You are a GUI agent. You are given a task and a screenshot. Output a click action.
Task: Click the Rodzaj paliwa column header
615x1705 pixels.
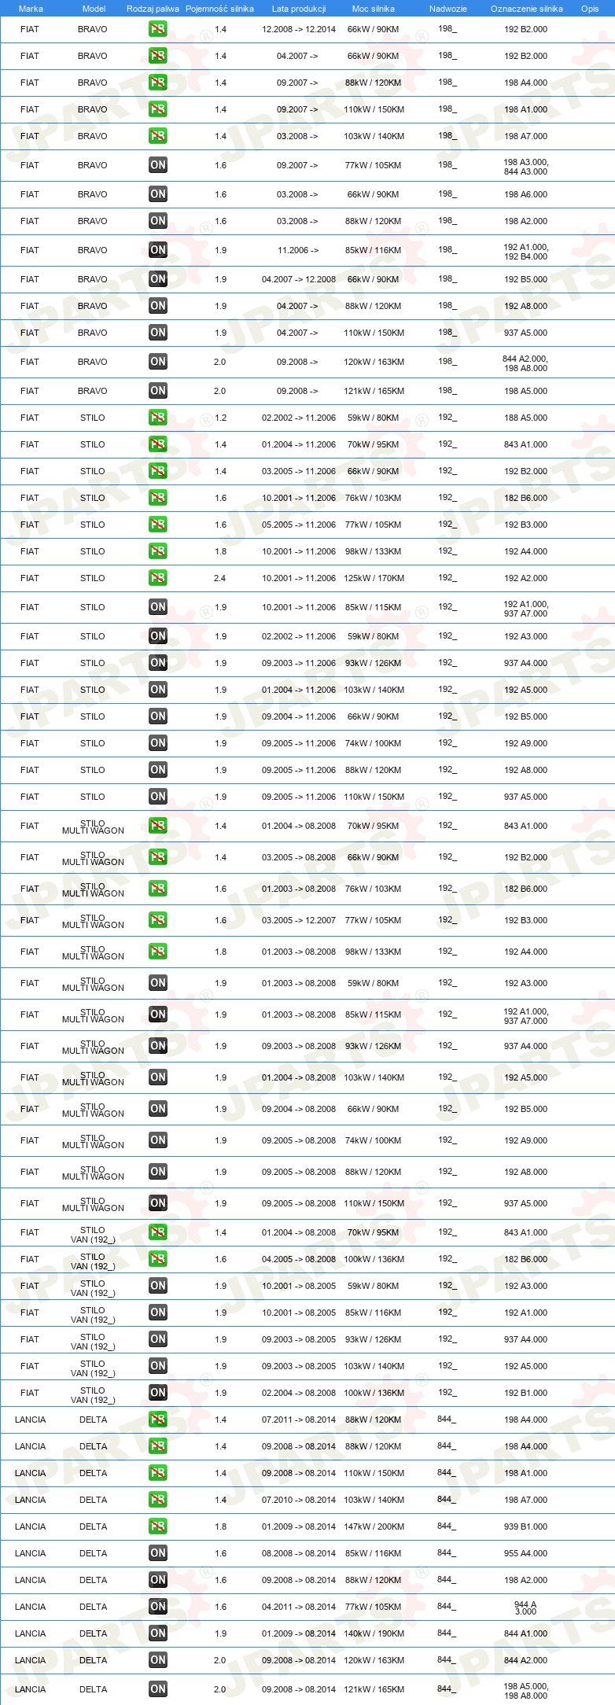(x=153, y=9)
